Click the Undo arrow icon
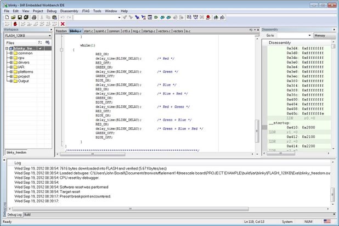Viewport: 339px width, 226px height. pyautogui.click(x=61, y=17)
